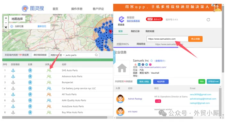Click the 地图选择 button
The width and height of the screenshot is (226, 122).
pos(17,19)
